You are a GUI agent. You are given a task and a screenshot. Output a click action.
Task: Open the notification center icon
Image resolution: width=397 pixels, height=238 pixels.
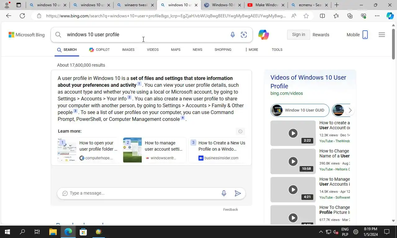[x=387, y=232]
